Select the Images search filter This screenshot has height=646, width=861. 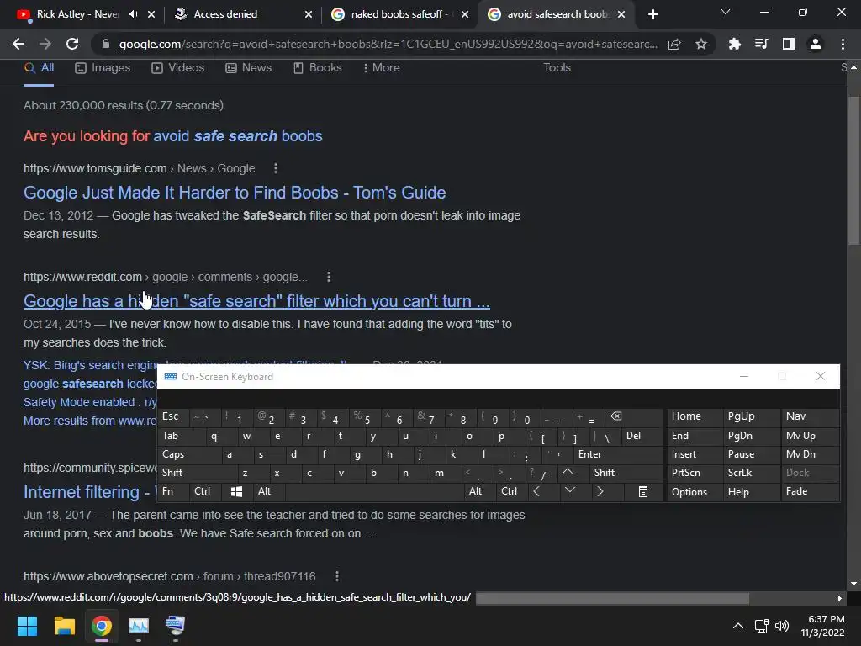coord(103,68)
